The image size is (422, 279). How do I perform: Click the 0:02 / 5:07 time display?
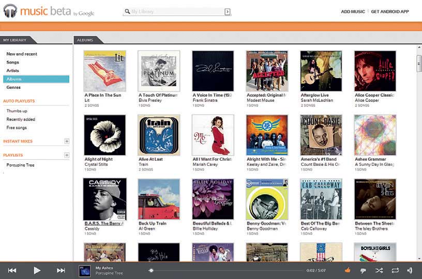pos(316,270)
